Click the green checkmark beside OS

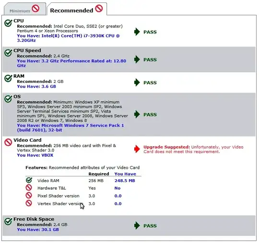[x=8, y=99]
